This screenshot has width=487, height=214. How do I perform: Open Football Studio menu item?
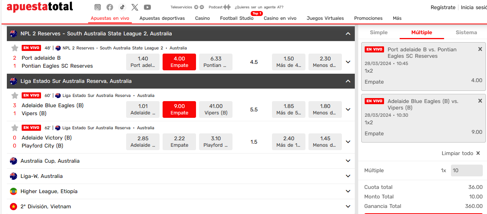[237, 18]
